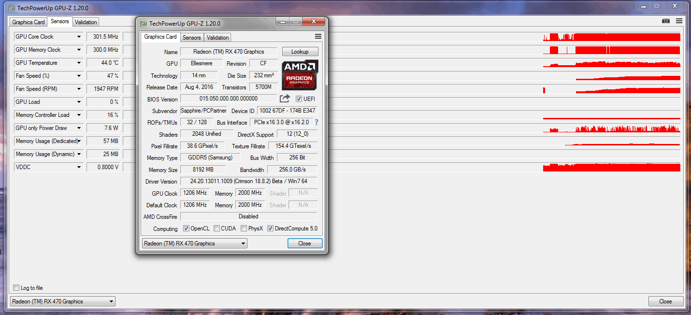
Task: Click the GPU-Z icon in the back window title bar
Action: [x=12, y=8]
